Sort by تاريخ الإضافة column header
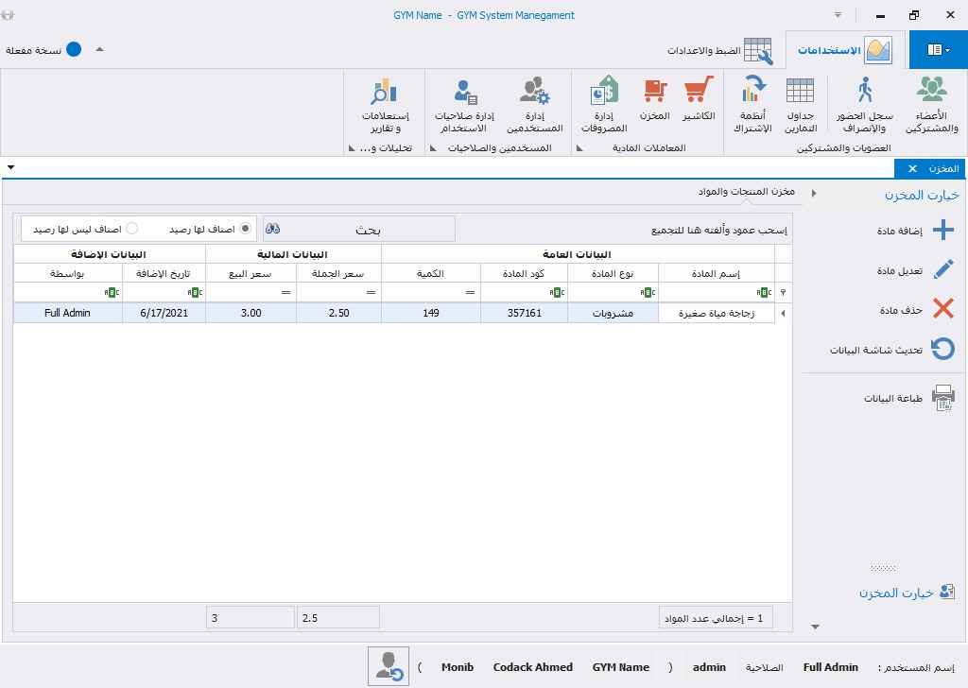 [x=164, y=273]
